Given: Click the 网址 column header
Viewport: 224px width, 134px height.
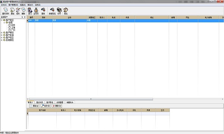Looking at the screenshot, I should 187,17.
